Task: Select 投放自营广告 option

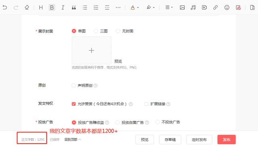Action: pyautogui.click(x=117, y=122)
